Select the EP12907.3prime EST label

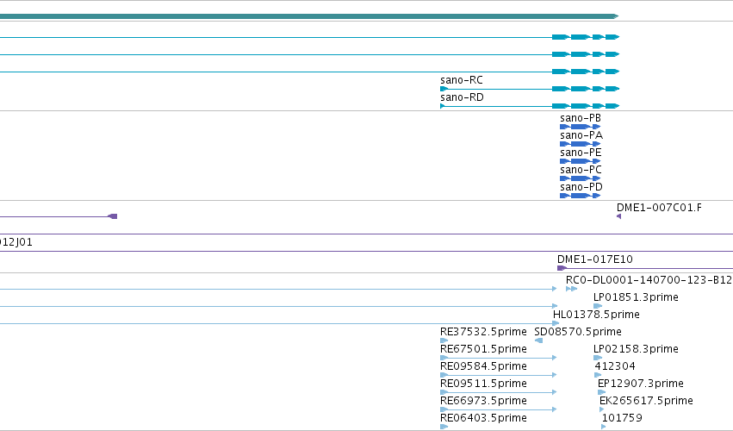click(x=641, y=384)
